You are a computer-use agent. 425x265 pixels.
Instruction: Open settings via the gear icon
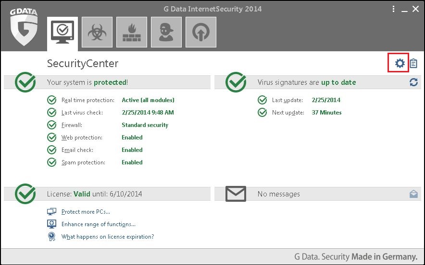pyautogui.click(x=400, y=63)
